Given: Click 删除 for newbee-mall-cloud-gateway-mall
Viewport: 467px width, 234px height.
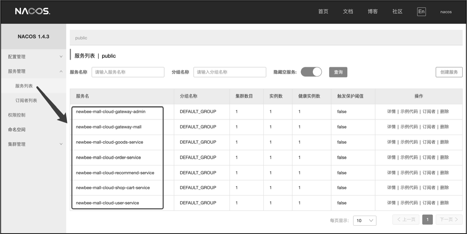Looking at the screenshot, I should [x=444, y=127].
